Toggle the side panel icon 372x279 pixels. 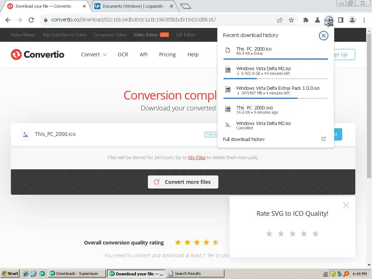[x=341, y=20]
